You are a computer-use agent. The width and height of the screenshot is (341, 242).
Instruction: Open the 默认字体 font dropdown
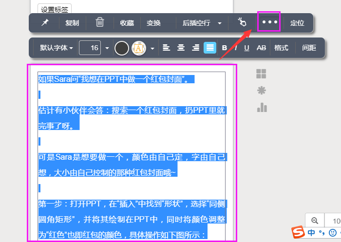tap(57, 48)
